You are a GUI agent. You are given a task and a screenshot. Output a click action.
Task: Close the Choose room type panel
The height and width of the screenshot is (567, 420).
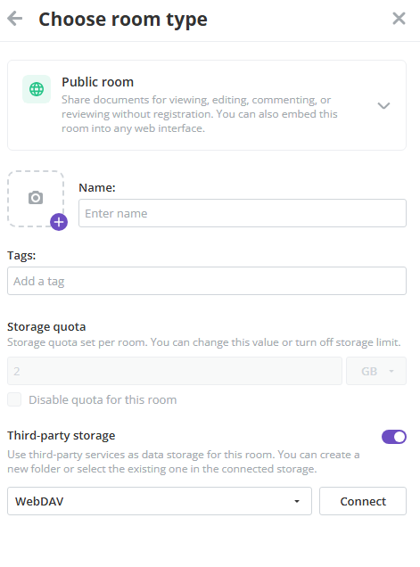[399, 19]
